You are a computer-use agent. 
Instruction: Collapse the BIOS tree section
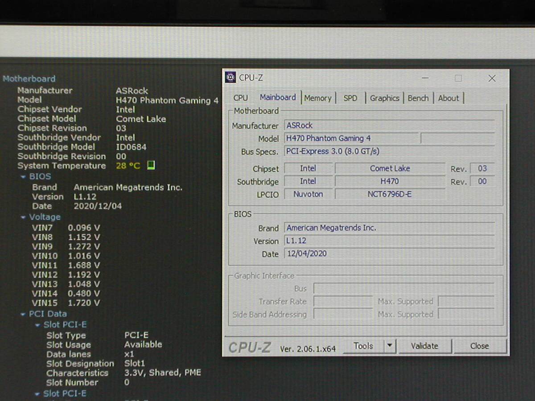tap(23, 177)
